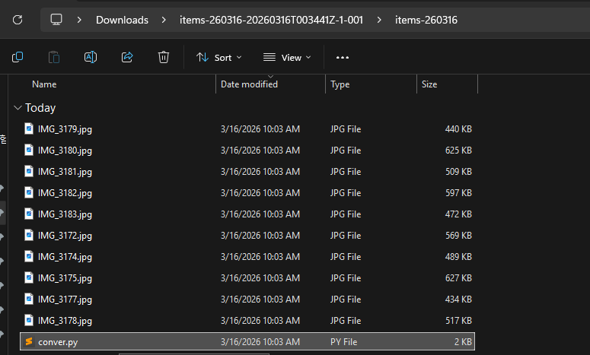Image resolution: width=590 pixels, height=355 pixels.
Task: Open the View dropdown menu
Action: point(286,57)
